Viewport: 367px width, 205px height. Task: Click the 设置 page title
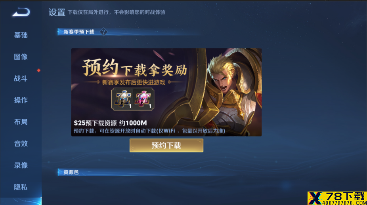[57, 12]
